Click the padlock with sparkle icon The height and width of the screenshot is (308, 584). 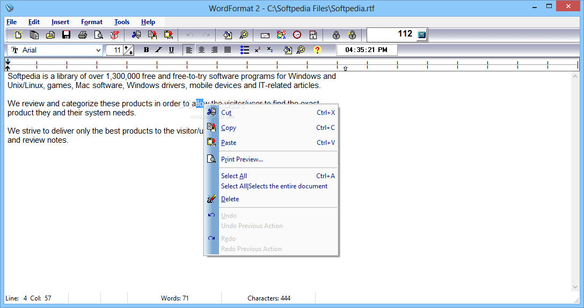(x=352, y=35)
